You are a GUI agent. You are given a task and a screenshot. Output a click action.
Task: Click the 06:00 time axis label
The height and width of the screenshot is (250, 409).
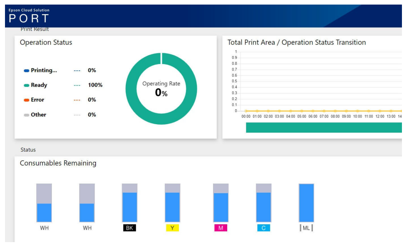313,117
